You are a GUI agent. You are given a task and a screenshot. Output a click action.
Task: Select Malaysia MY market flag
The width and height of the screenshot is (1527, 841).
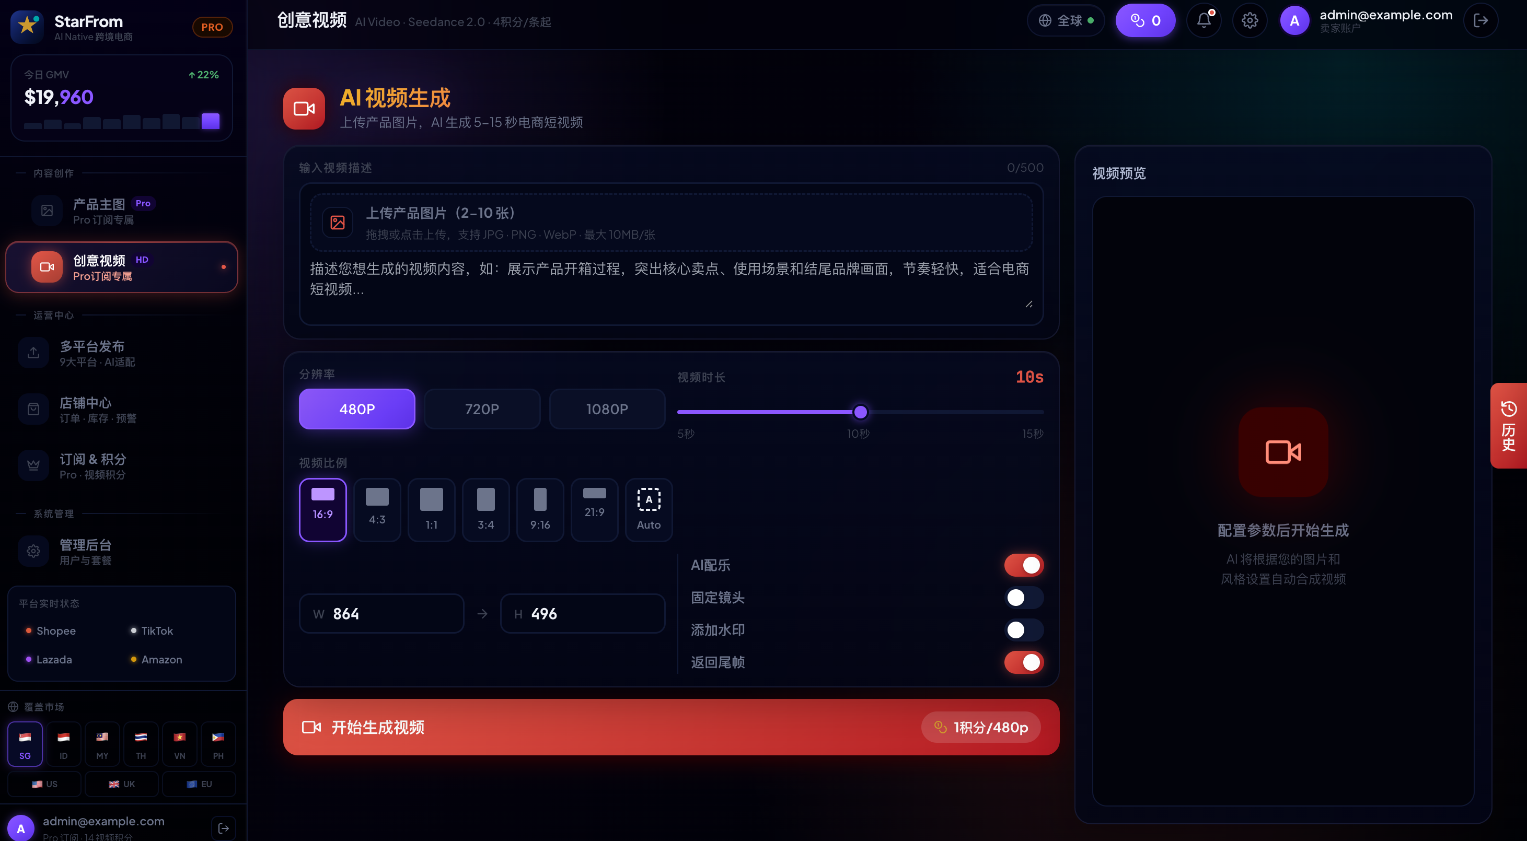(102, 744)
